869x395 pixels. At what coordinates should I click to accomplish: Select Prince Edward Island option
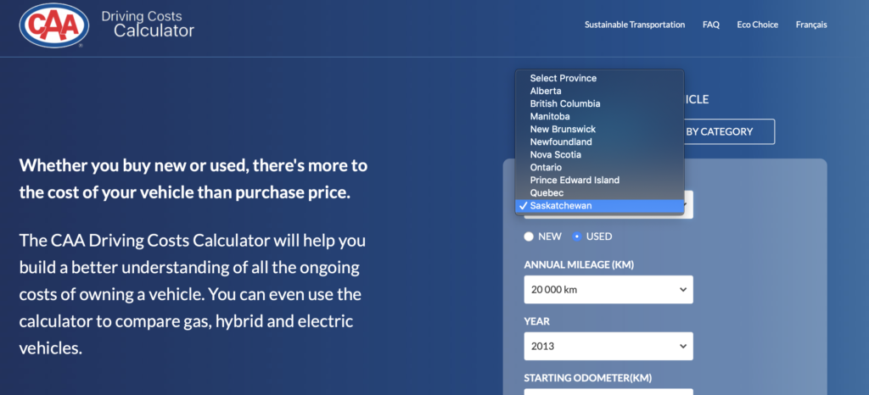point(600,180)
